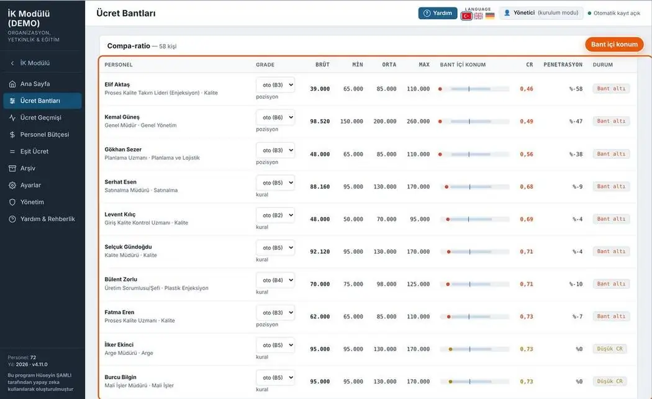Image resolution: width=652 pixels, height=399 pixels.
Task: Open the grade dropdown for Selçuk Gündoğdu
Action: pos(275,248)
